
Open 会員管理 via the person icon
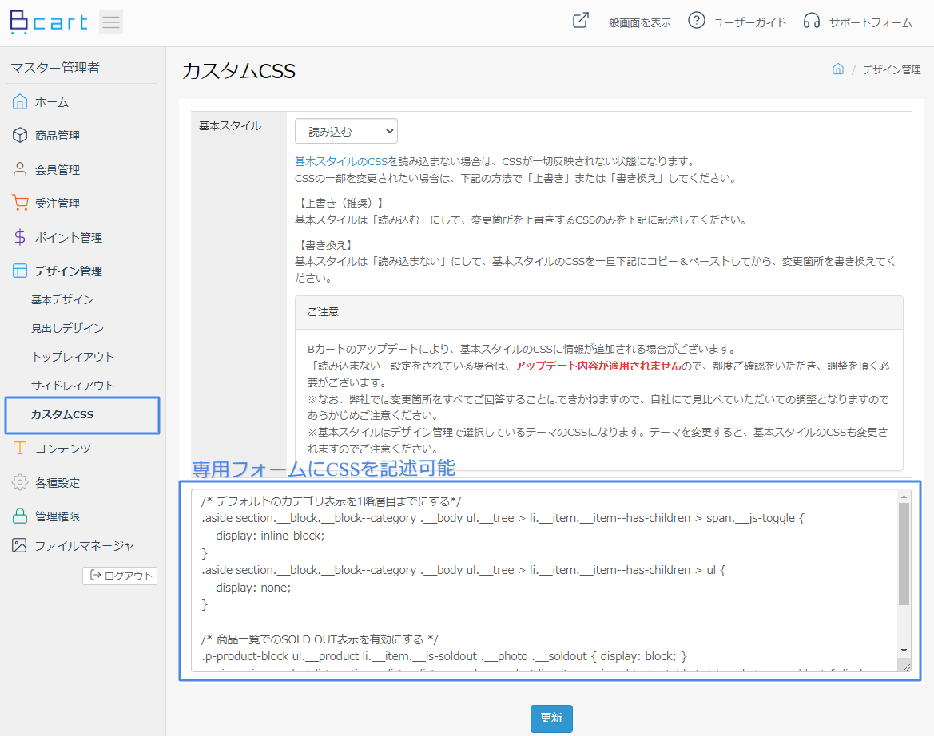pos(19,168)
